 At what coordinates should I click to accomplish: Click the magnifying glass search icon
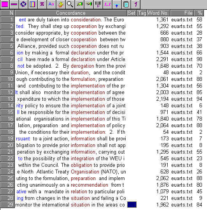tap(70, 4)
